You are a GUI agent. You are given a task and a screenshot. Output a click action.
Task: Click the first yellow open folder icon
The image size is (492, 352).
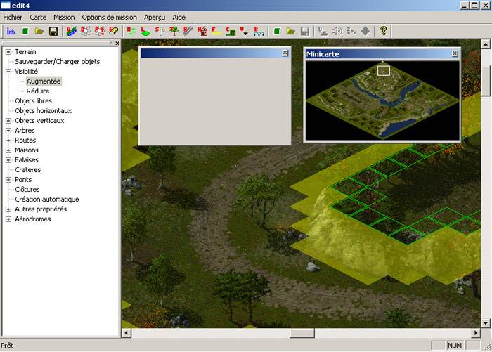(x=39, y=31)
